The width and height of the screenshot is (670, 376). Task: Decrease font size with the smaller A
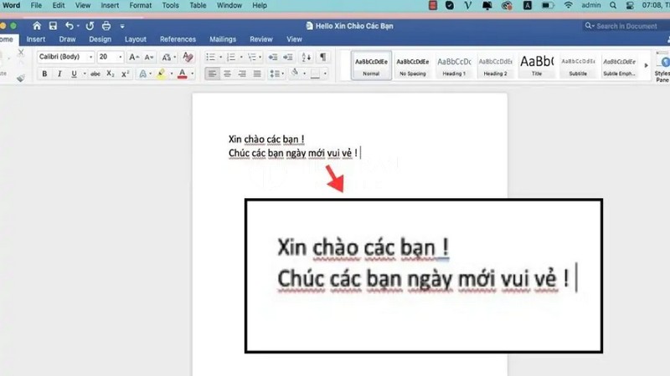click(149, 57)
